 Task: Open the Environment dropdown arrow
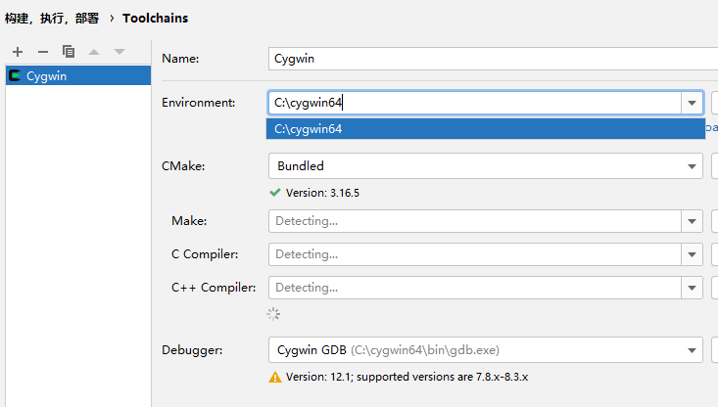[x=692, y=103]
